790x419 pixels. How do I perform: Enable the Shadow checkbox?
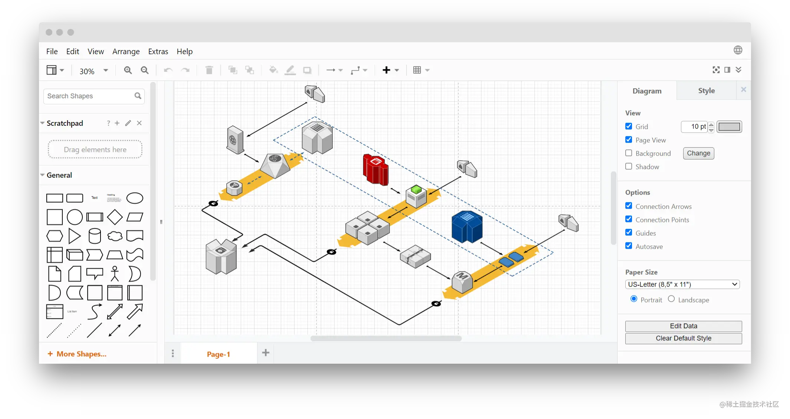click(x=629, y=166)
